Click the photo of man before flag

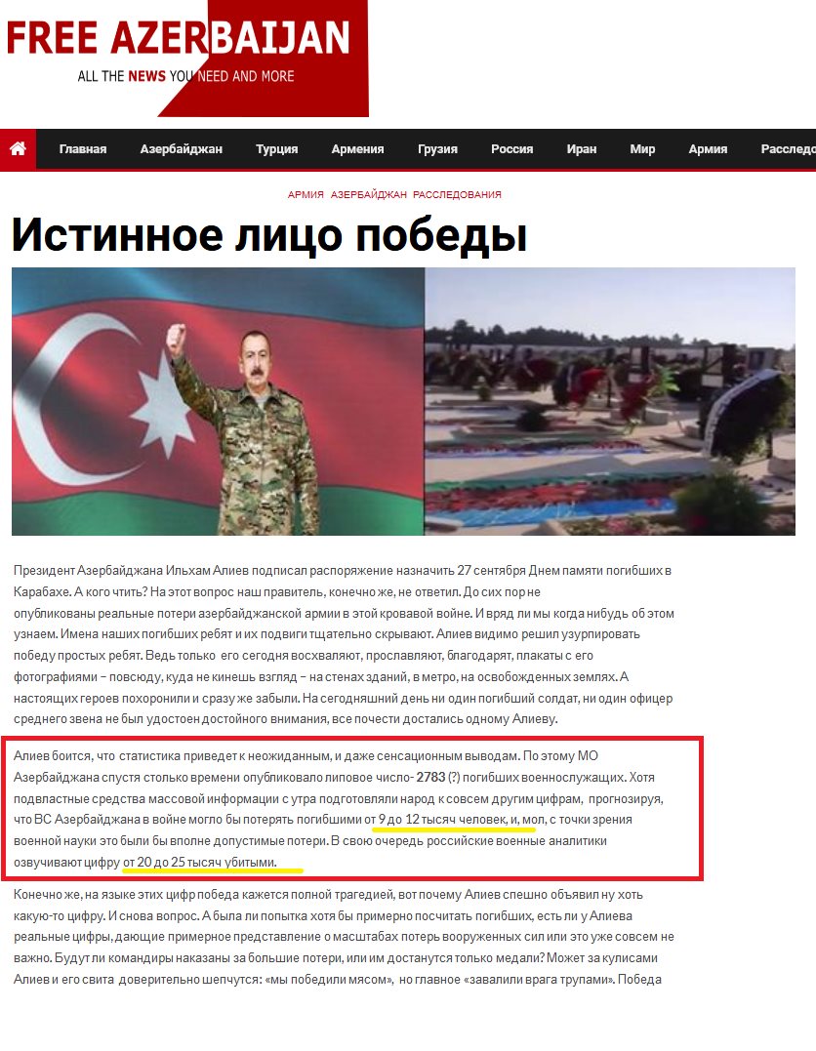click(218, 401)
